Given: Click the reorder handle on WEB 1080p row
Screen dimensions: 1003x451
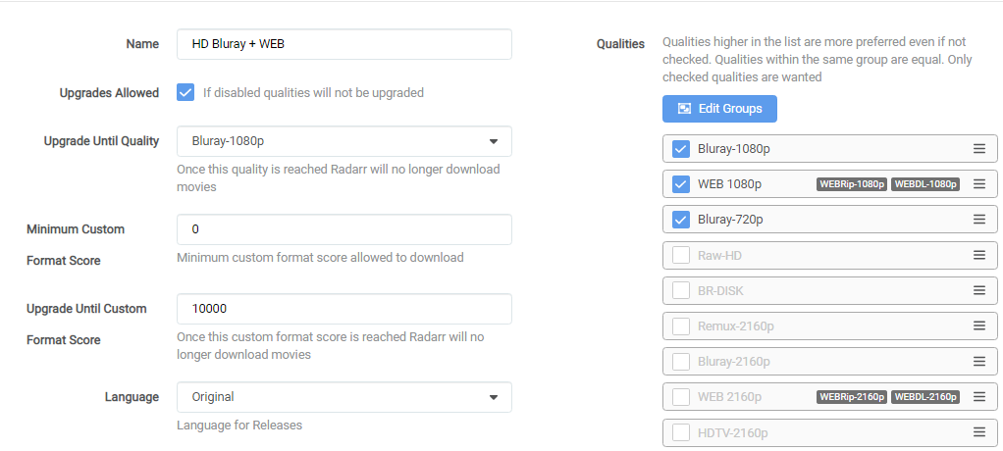Looking at the screenshot, I should click(x=978, y=184).
